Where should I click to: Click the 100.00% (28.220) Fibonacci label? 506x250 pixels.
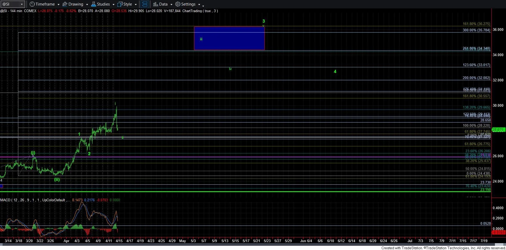tap(476, 126)
